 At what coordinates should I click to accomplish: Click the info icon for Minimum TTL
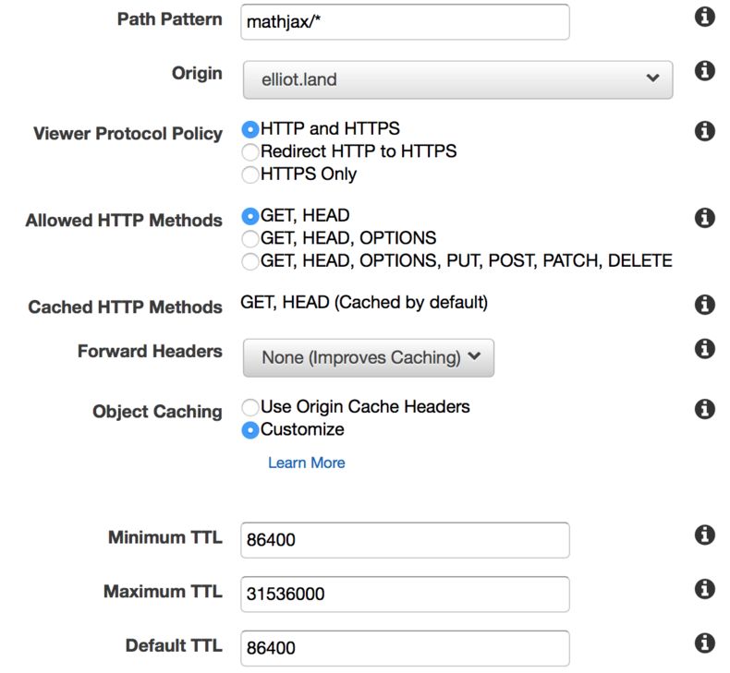pyautogui.click(x=705, y=535)
